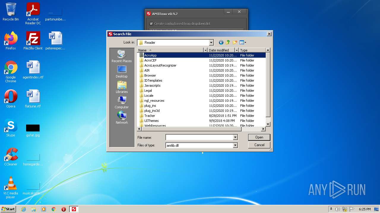The width and height of the screenshot is (380, 213).
Task: Sort files by Date modified column
Action: pos(221,50)
